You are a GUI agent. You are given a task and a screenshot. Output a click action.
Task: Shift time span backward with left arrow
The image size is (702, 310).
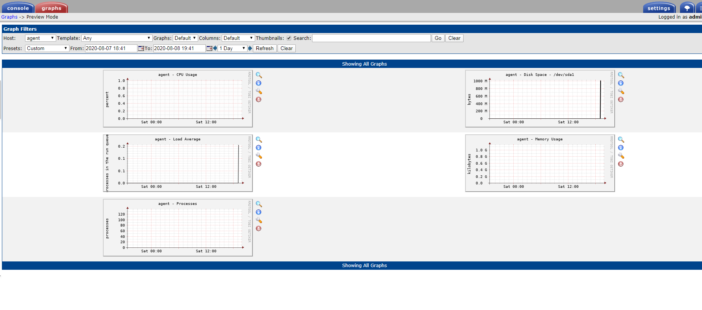click(215, 48)
